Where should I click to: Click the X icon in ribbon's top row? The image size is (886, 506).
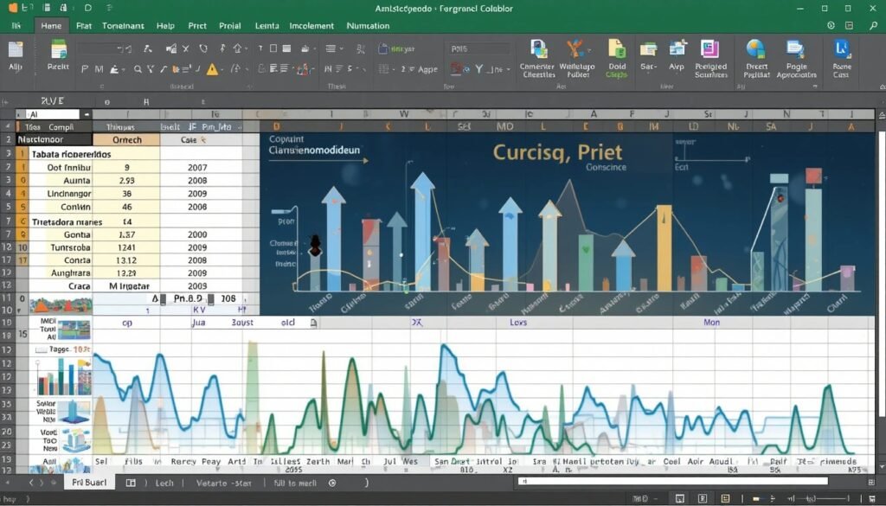point(185,48)
